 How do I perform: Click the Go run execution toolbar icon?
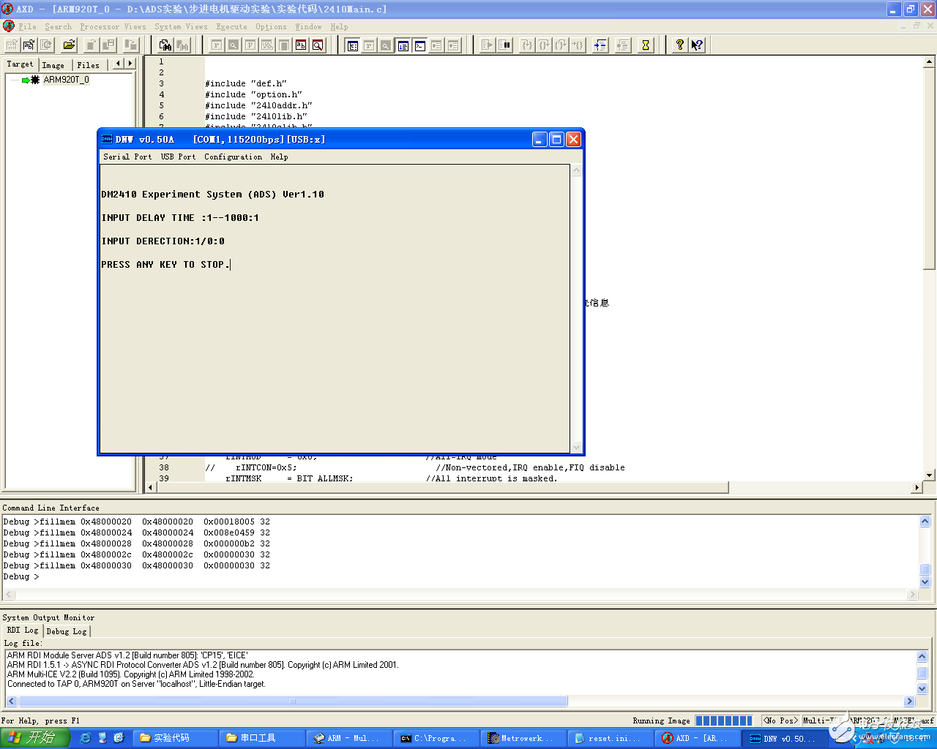click(x=488, y=45)
